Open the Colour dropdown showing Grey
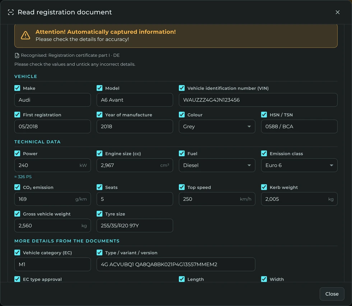352x306 pixels. (217, 126)
